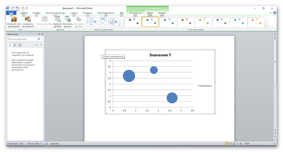Image resolution: width=283 pixels, height=152 pixels.
Task: Expand the chart layouts gallery
Action: [x=119, y=25]
